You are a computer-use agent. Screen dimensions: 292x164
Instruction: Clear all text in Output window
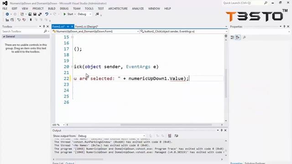pos(169,136)
